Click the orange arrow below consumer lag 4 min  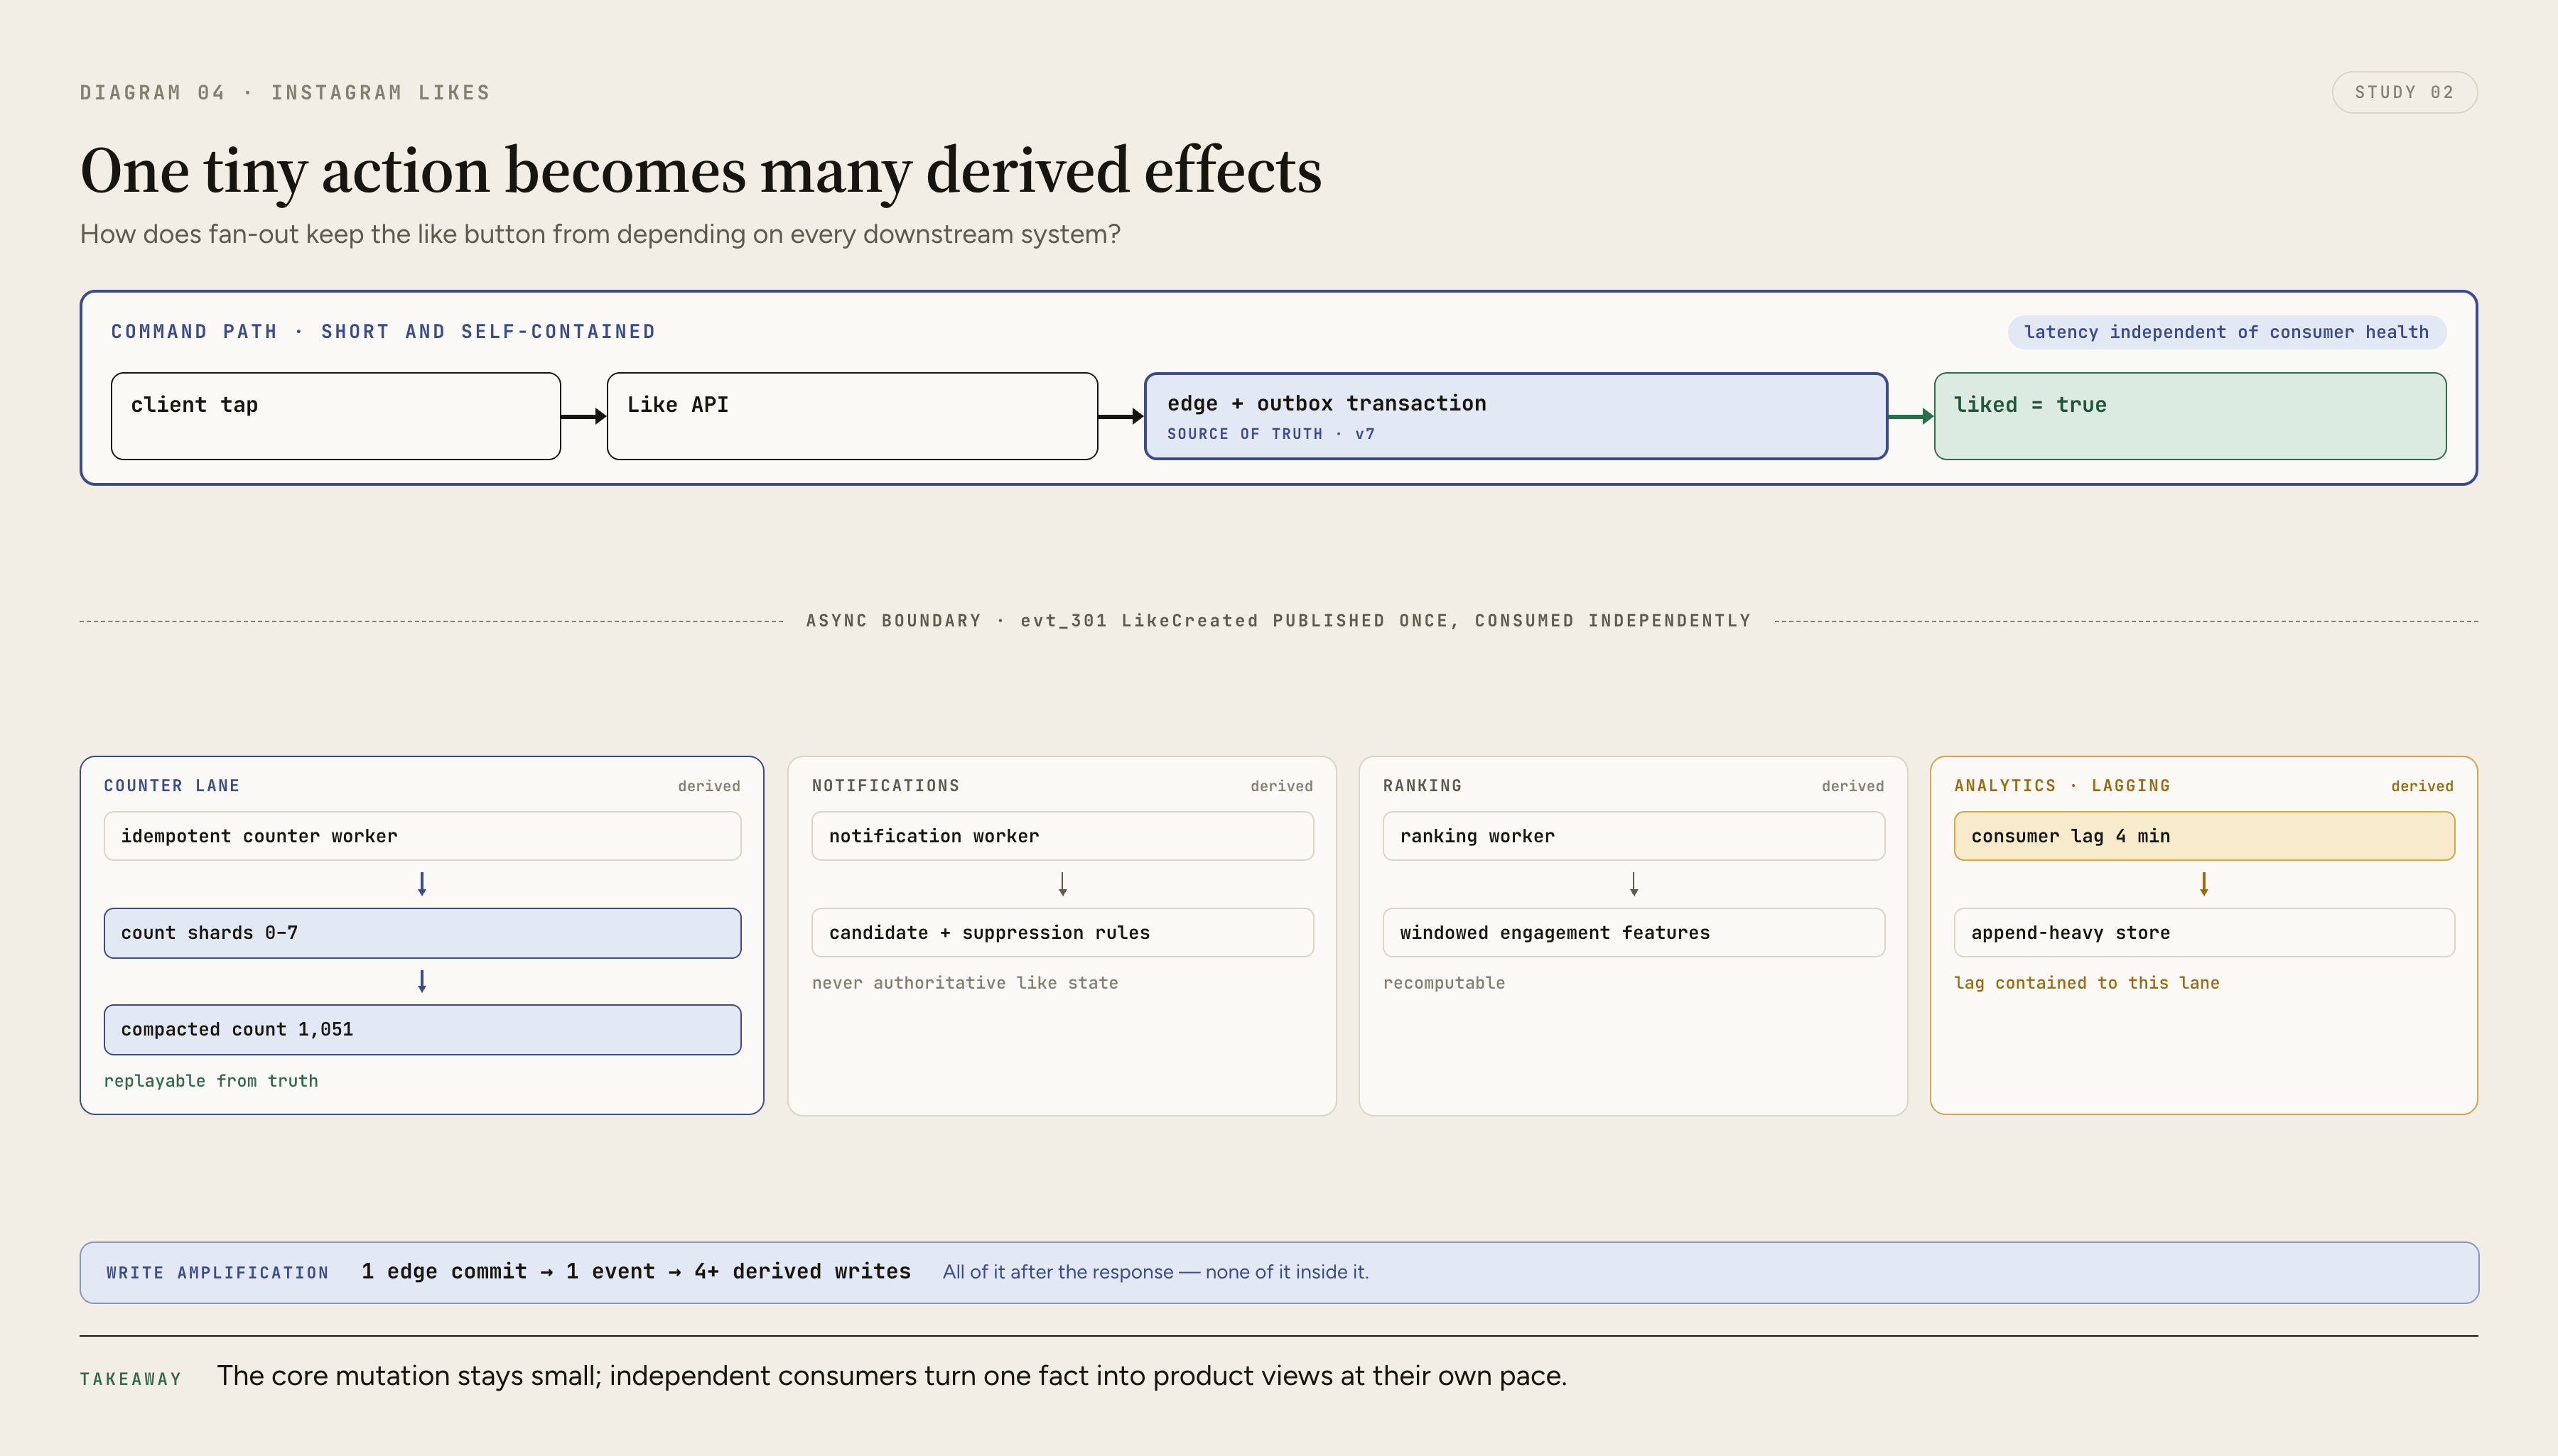(2204, 884)
